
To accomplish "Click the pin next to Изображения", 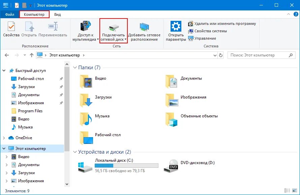I will (61, 103).
